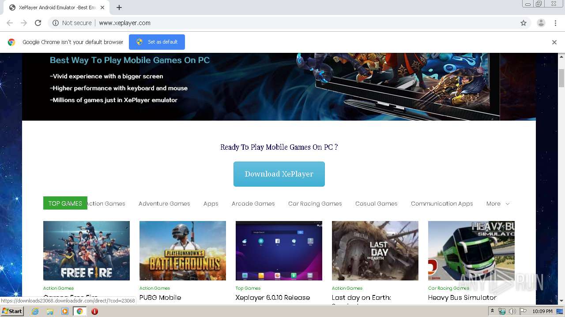Switch to the Adventure Games tab
The image size is (565, 317).
pyautogui.click(x=164, y=203)
